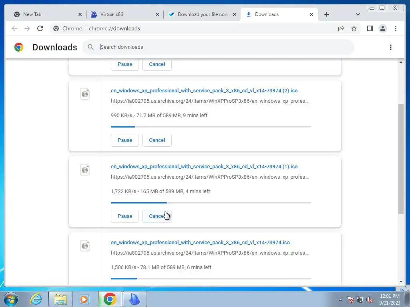Open the side panel icon

370,28
